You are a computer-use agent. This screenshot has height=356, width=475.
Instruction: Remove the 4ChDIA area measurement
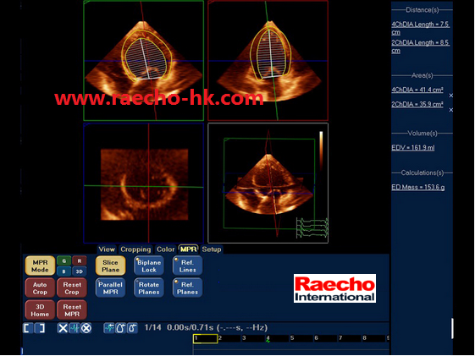click(x=450, y=96)
